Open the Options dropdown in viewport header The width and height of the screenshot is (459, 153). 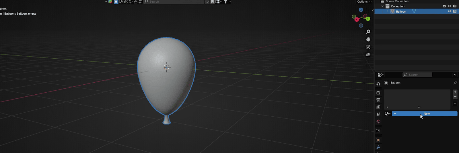click(364, 2)
